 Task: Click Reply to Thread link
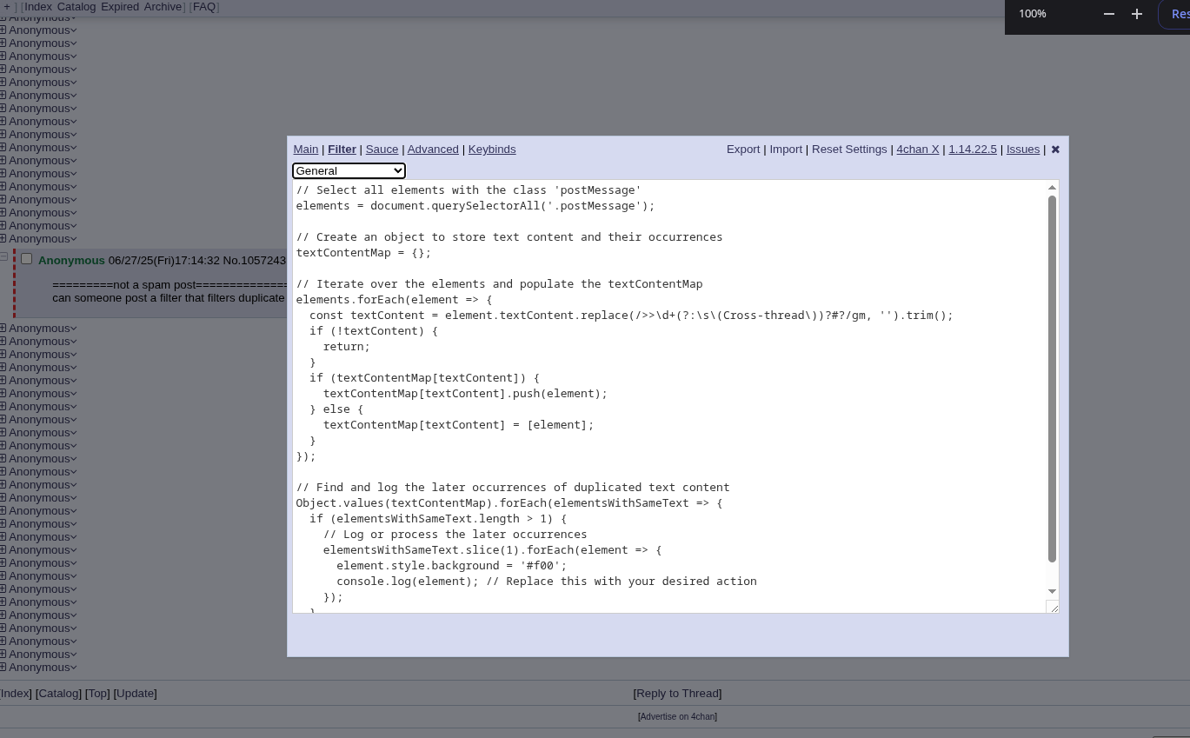click(x=677, y=694)
